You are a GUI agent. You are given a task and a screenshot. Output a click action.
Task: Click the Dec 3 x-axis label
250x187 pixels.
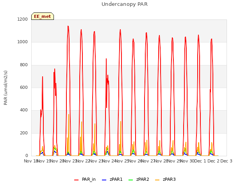point(226,161)
